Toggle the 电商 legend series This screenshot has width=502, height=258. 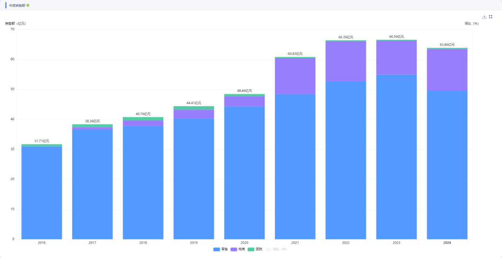238,249
